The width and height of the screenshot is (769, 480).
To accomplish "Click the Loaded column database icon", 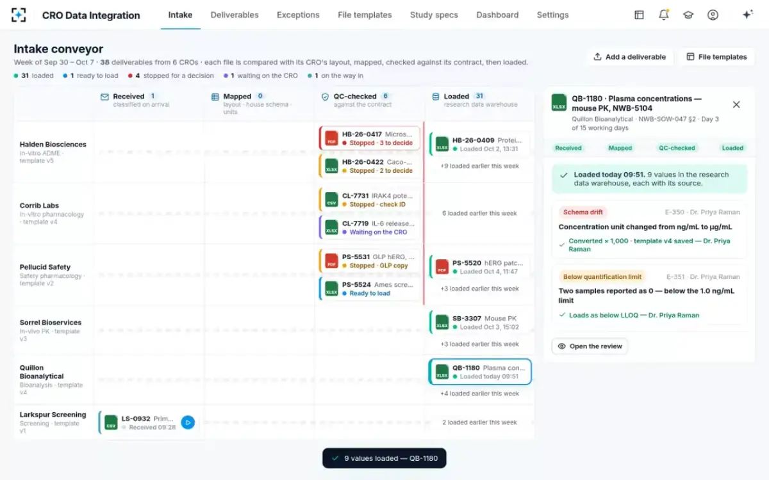I will click(436, 97).
